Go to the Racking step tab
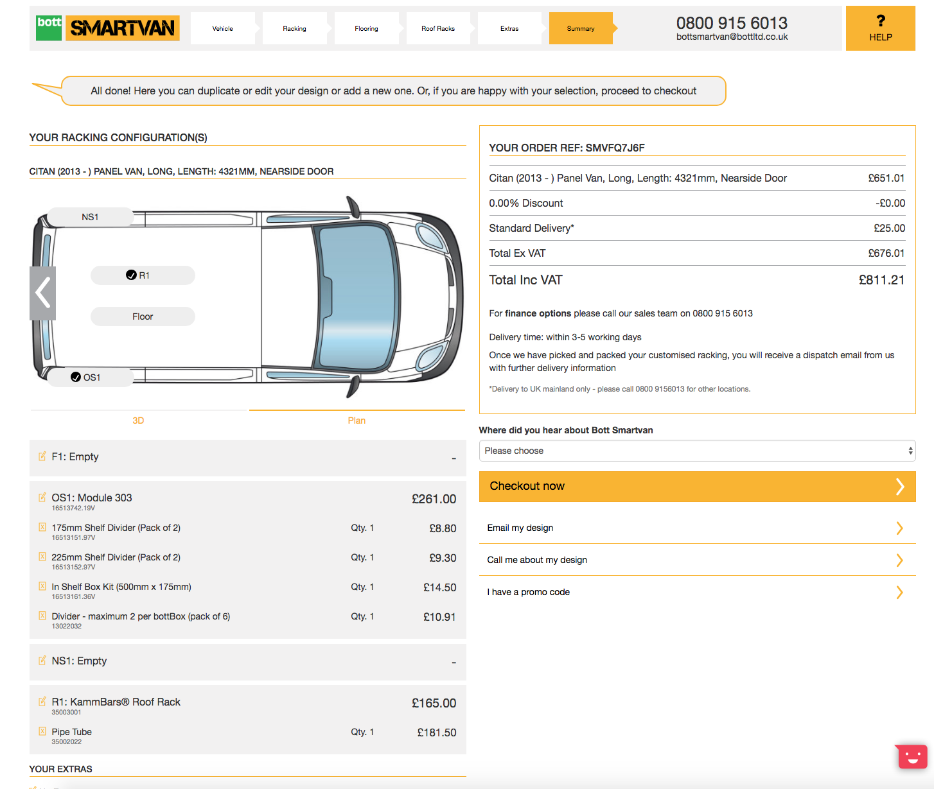This screenshot has width=934, height=789. click(x=294, y=29)
